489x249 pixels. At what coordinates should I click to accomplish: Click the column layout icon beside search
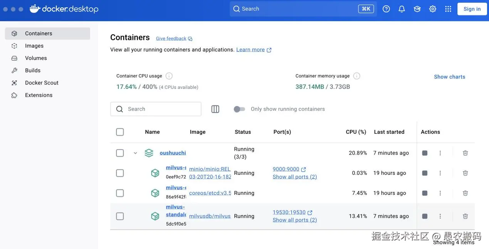215,109
